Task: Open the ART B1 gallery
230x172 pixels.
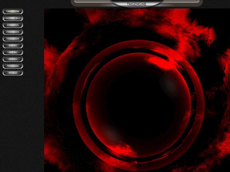Action: (x=13, y=52)
